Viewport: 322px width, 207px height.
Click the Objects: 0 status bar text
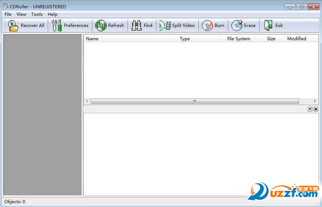15,202
